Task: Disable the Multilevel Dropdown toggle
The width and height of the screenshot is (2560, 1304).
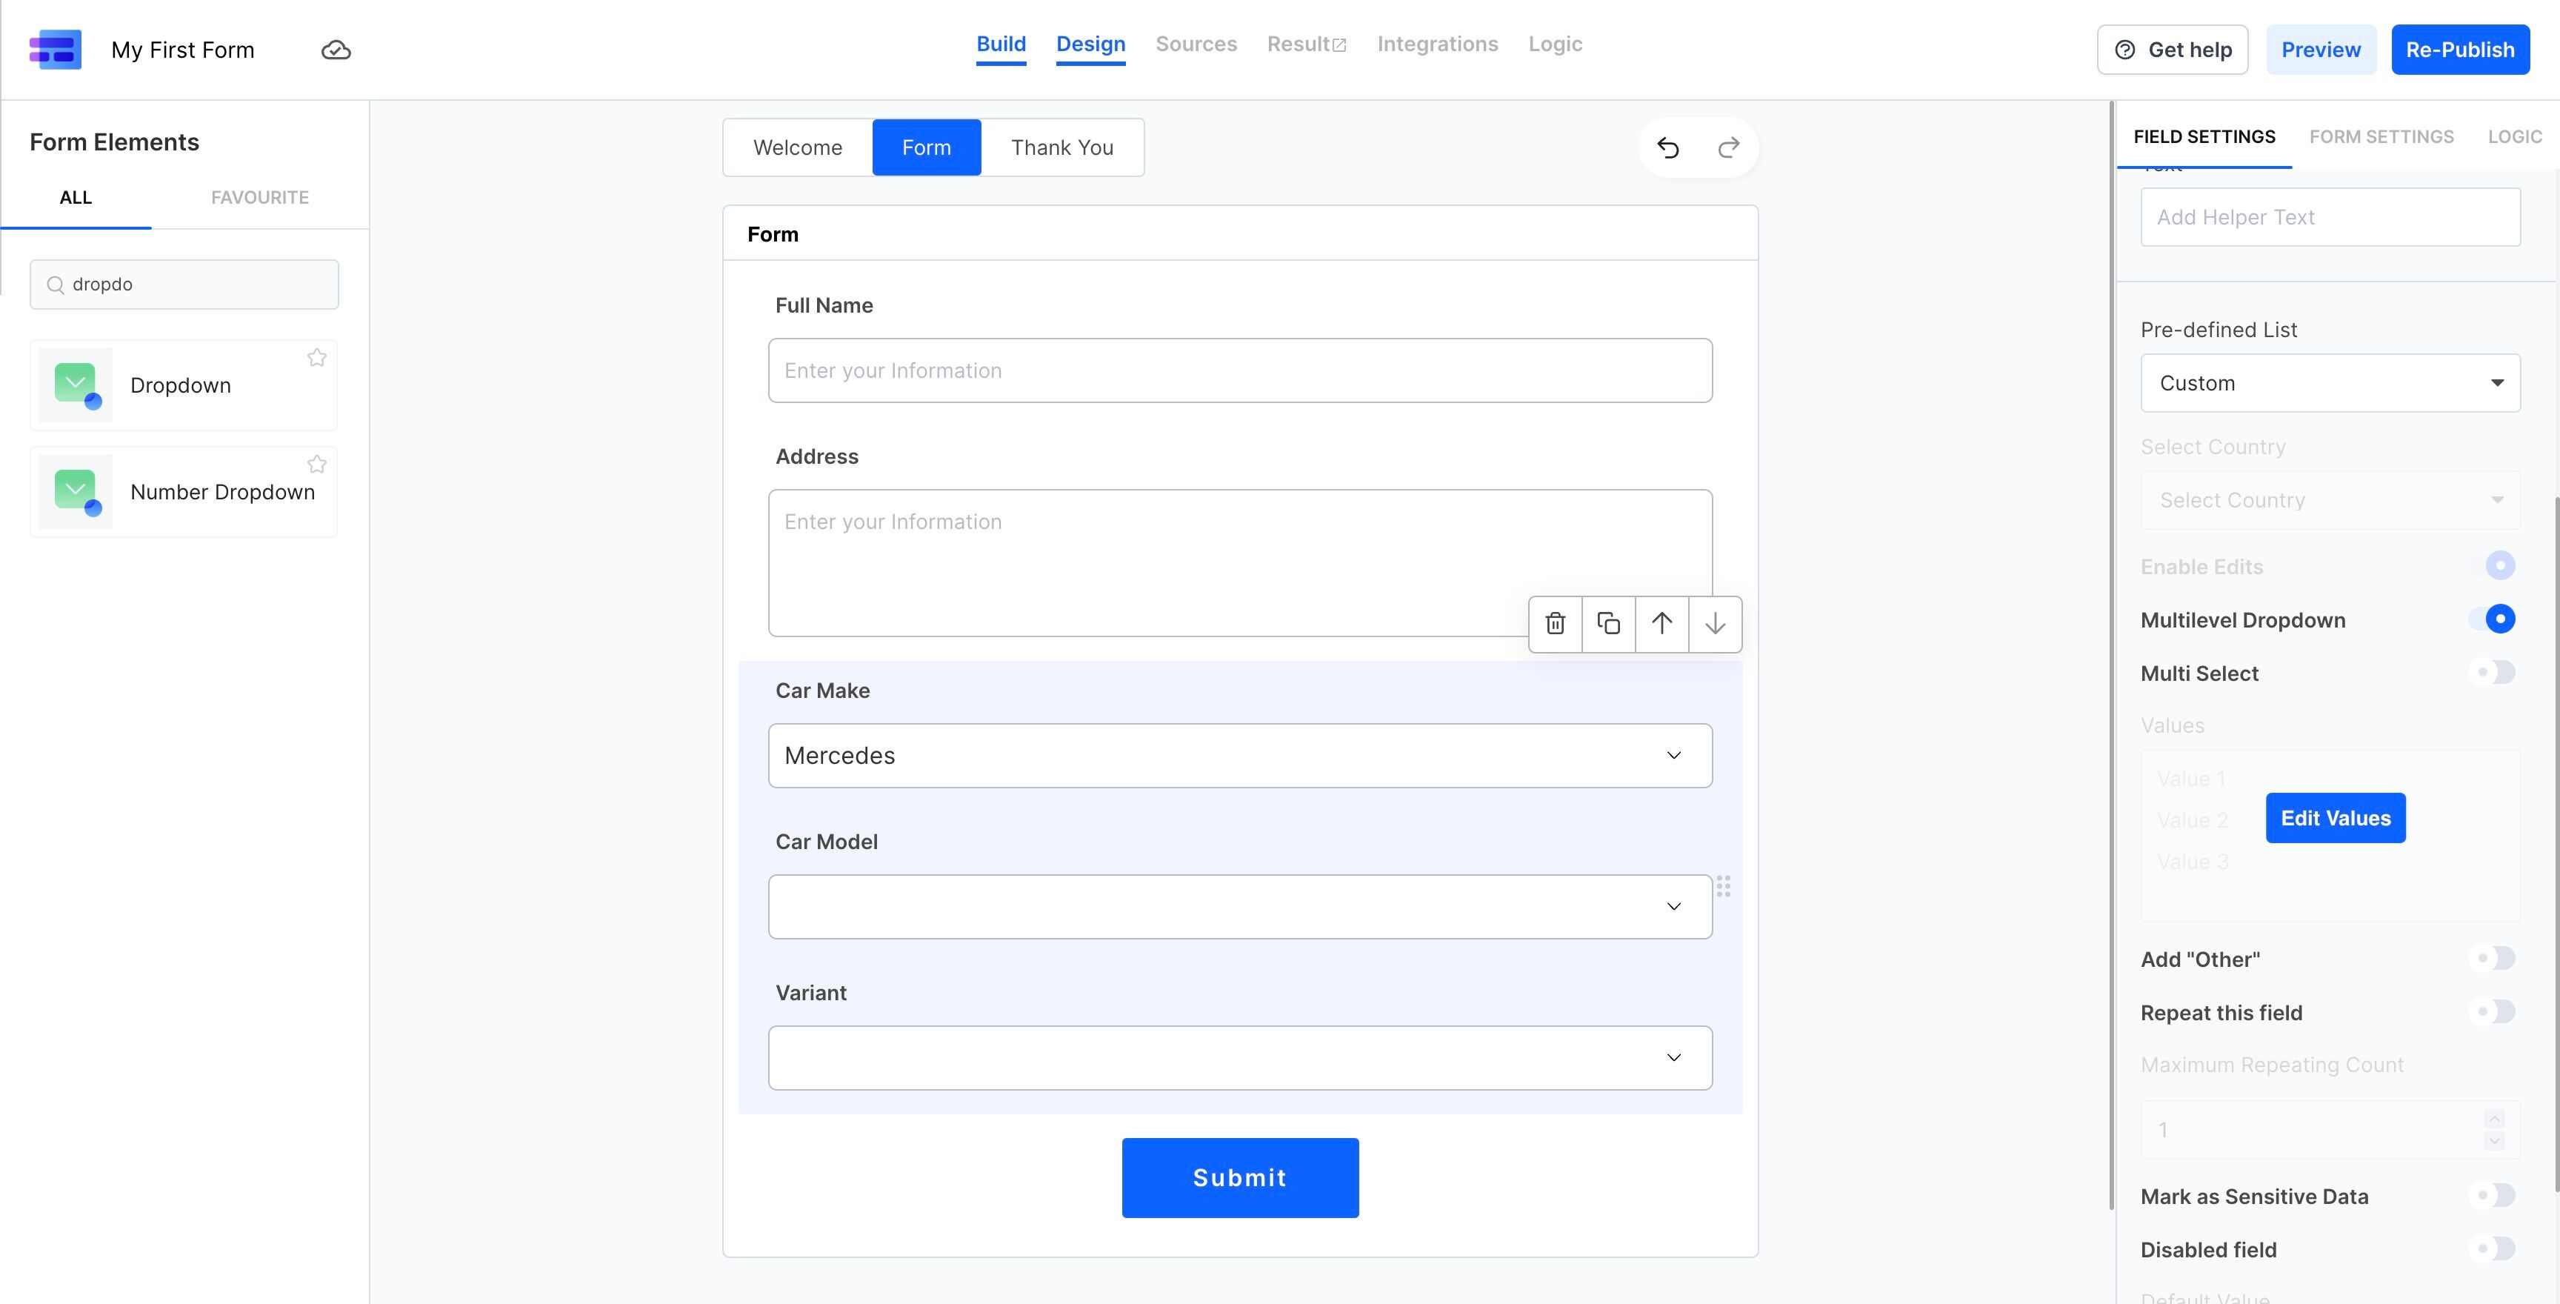Action: point(2499,618)
